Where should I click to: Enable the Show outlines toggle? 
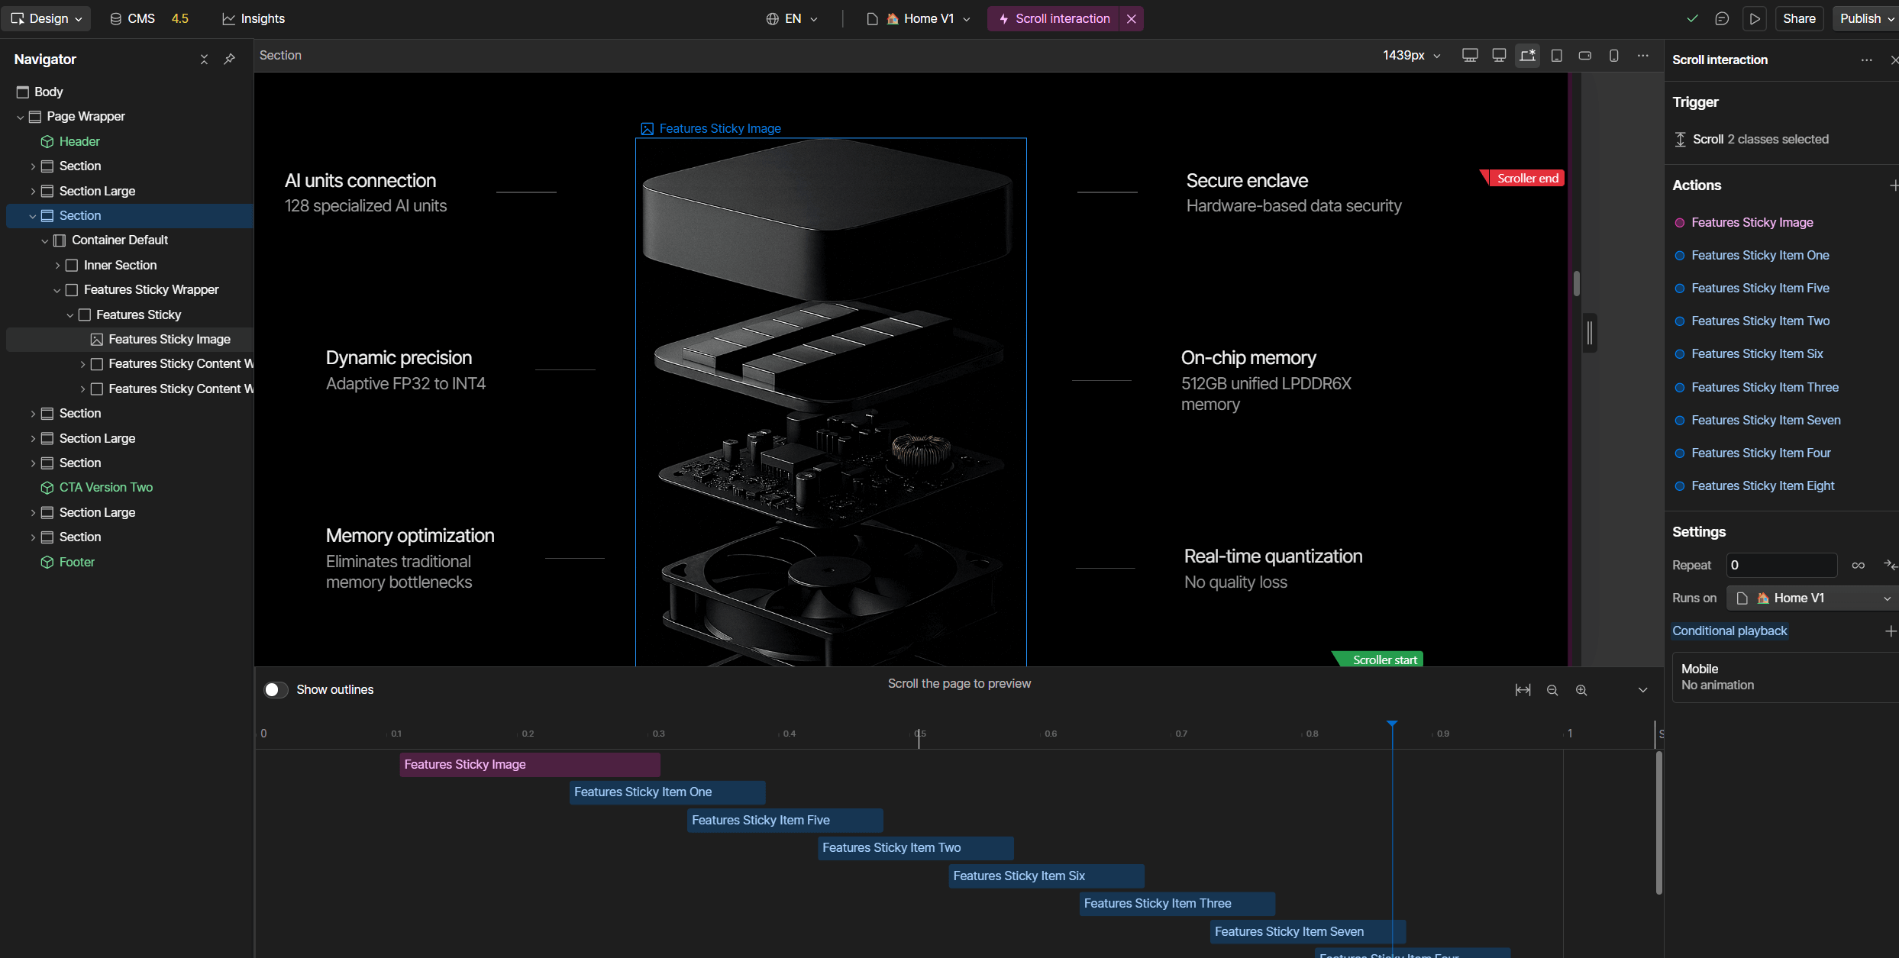[x=276, y=689]
